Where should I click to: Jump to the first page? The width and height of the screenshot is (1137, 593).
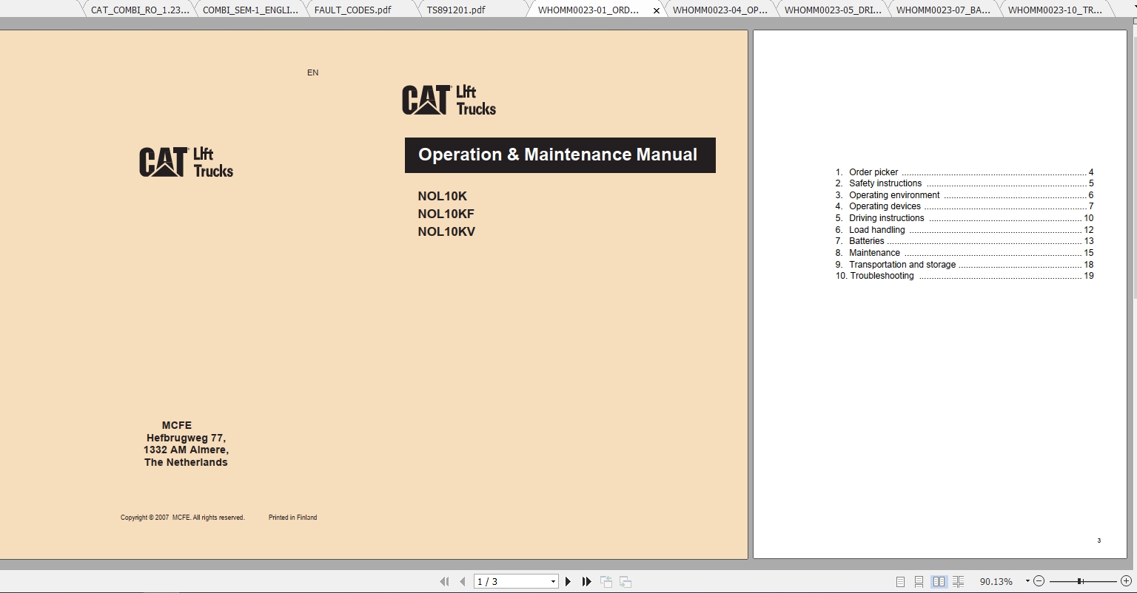pos(444,581)
